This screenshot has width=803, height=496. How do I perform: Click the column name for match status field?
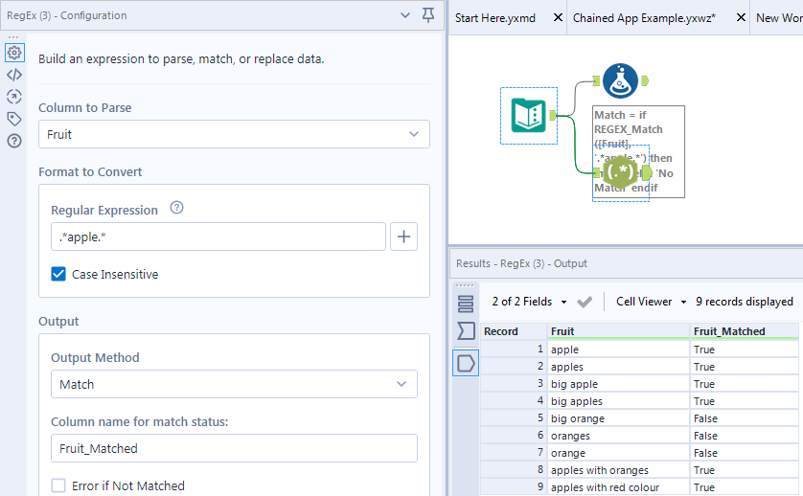pyautogui.click(x=234, y=448)
